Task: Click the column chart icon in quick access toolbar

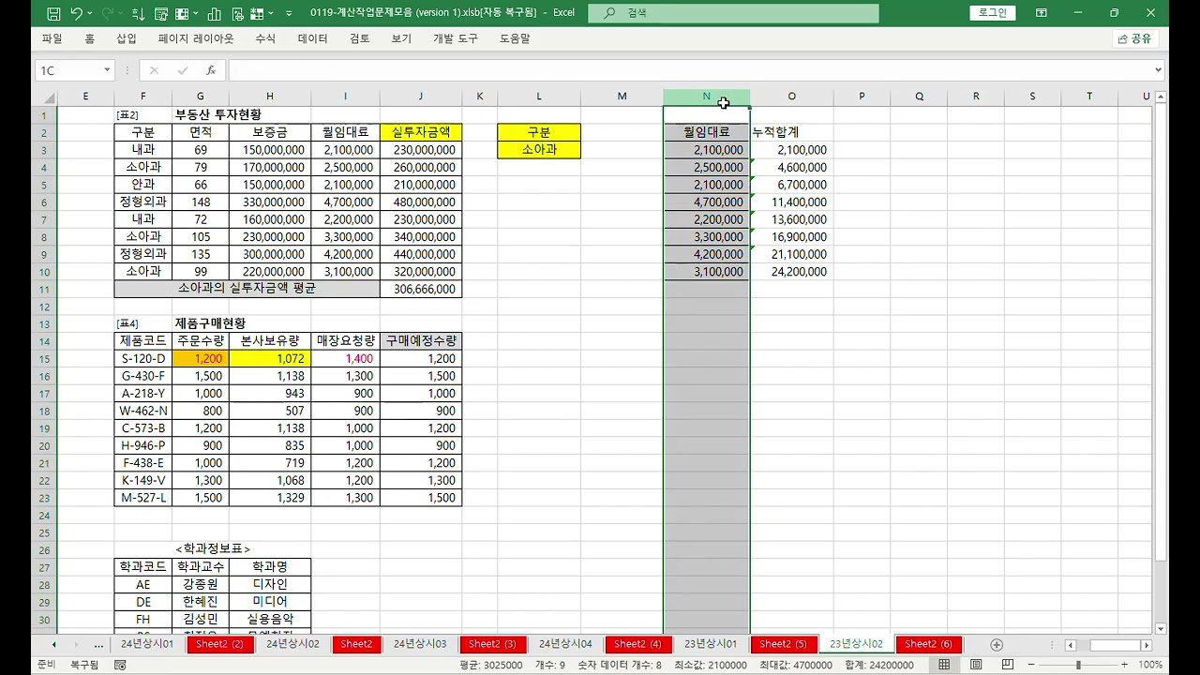Action: point(215,13)
